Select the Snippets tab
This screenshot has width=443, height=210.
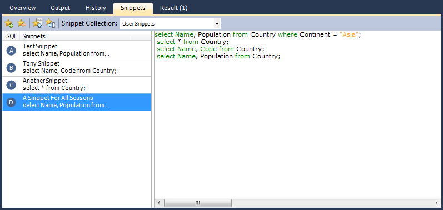[x=133, y=8]
